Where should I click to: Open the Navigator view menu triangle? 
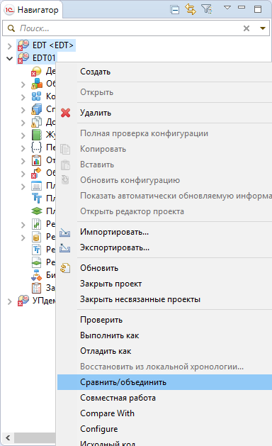click(227, 8)
